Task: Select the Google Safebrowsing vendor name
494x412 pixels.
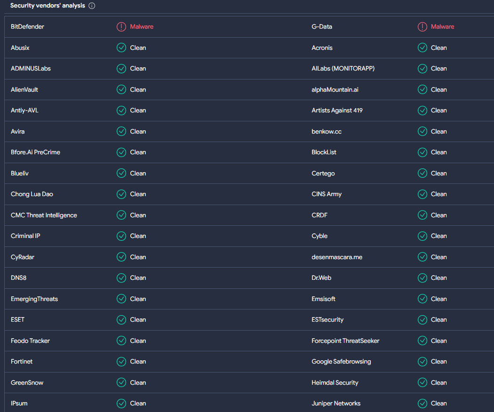Action: click(341, 362)
